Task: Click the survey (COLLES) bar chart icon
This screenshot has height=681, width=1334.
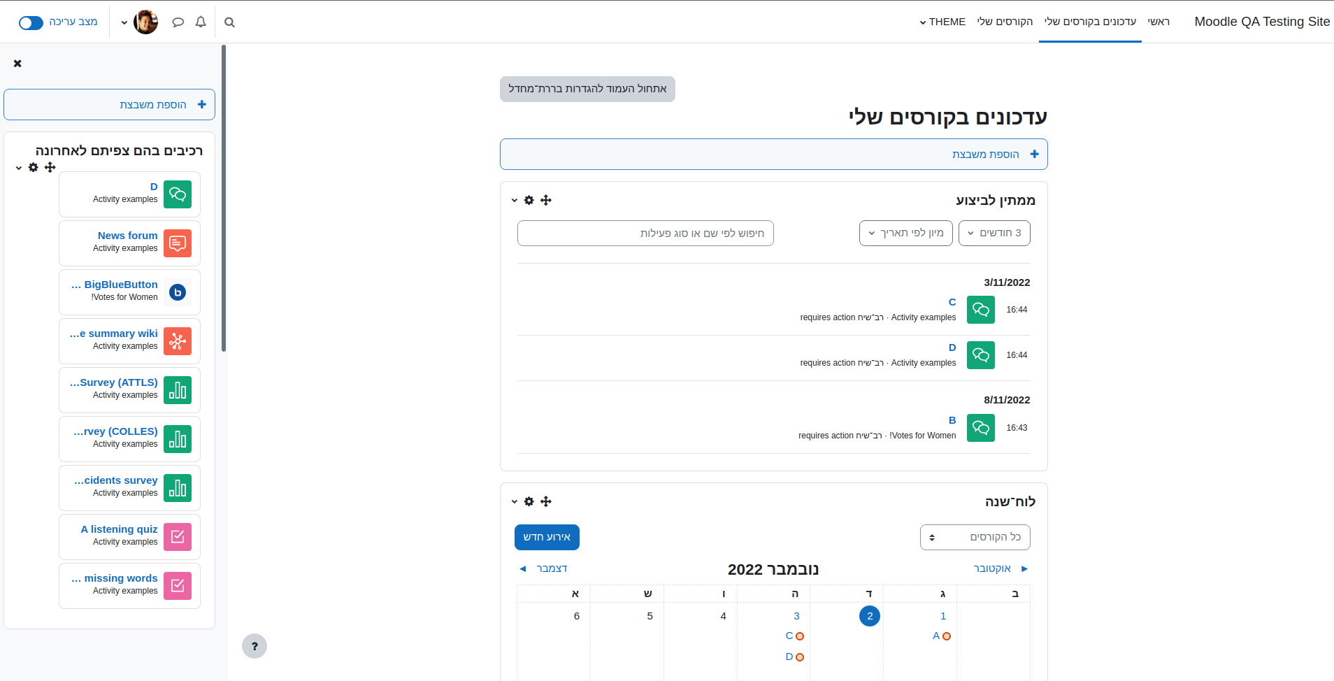Action: 178,439
